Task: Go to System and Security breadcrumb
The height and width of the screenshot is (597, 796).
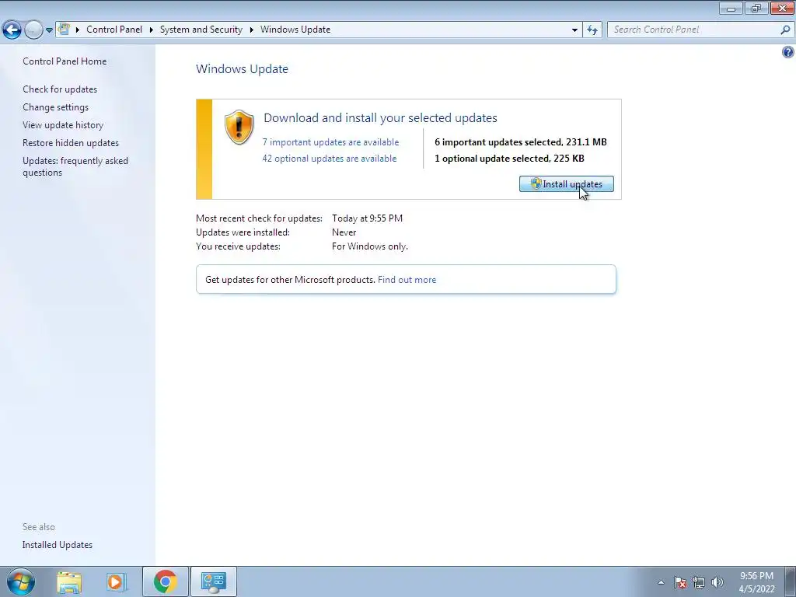Action: point(201,30)
